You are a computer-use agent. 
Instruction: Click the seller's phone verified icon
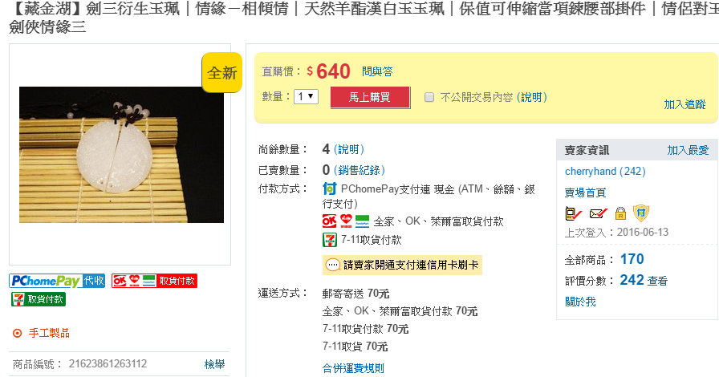pyautogui.click(x=573, y=213)
